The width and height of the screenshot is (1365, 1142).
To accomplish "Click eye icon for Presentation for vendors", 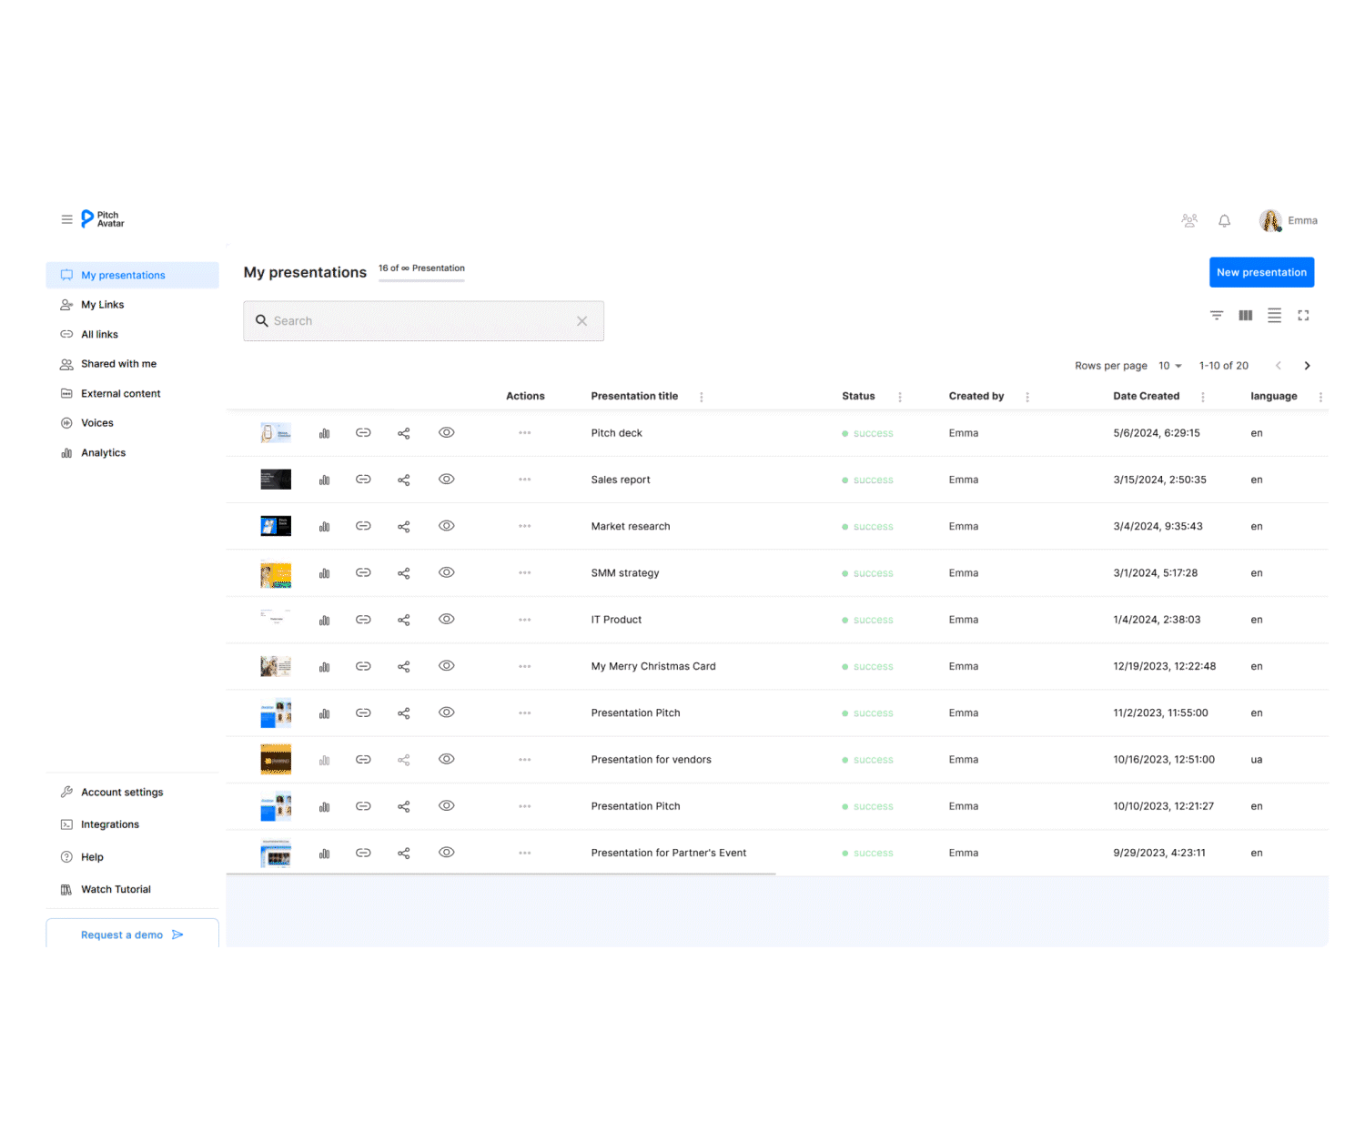I will 446,759.
